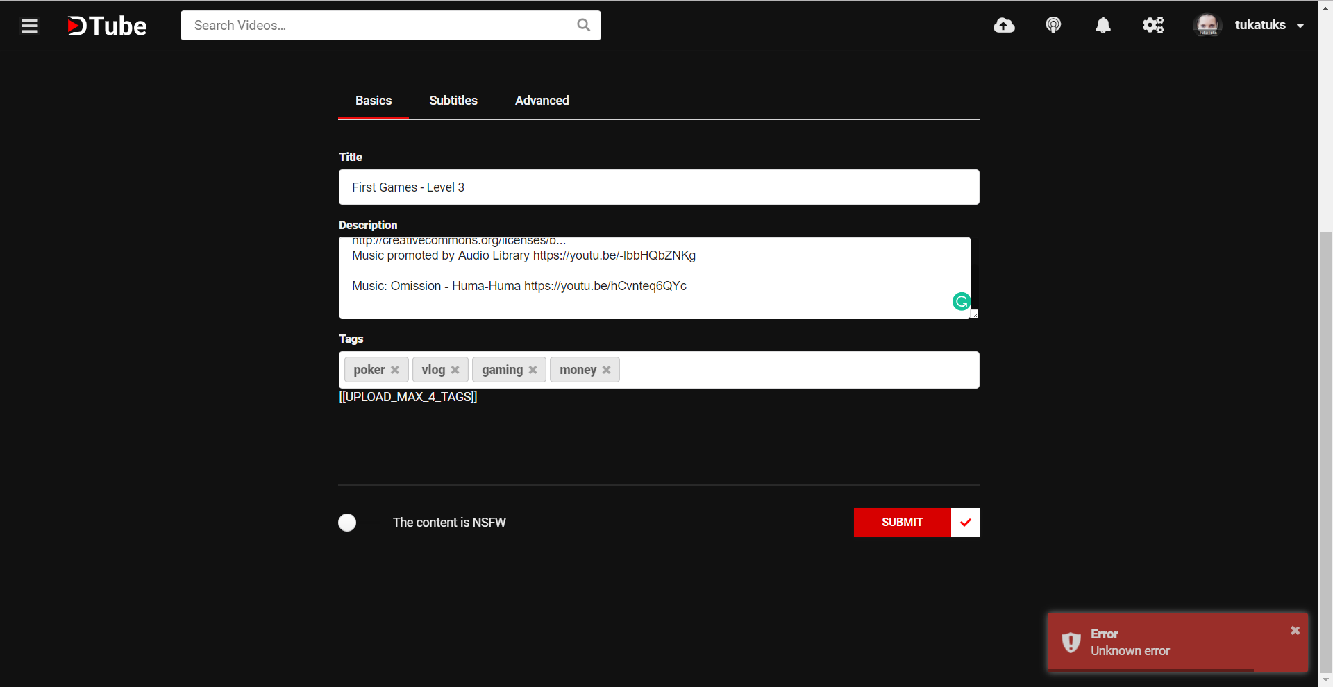
Task: Click the tukatuks profile avatar
Action: pos(1207,25)
